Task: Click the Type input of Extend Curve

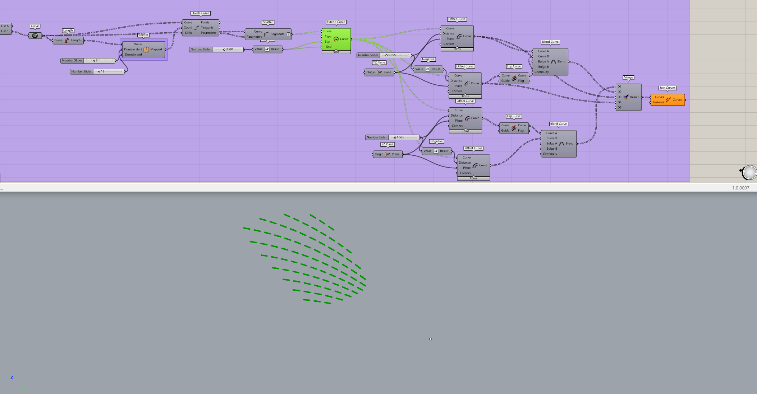Action: (x=328, y=37)
